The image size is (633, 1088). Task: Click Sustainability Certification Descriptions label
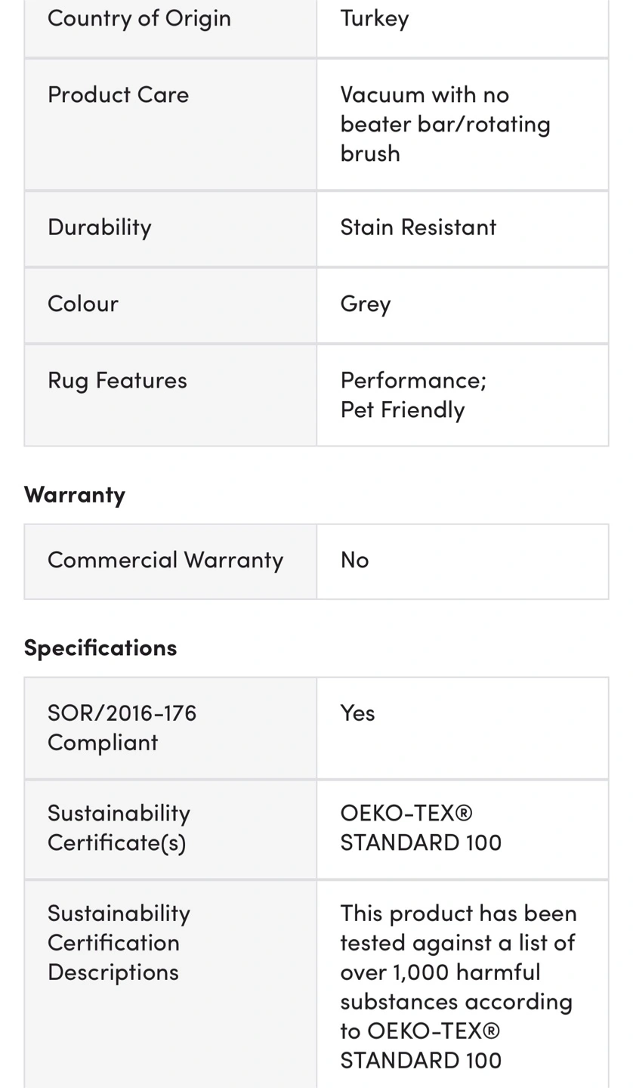coord(119,942)
